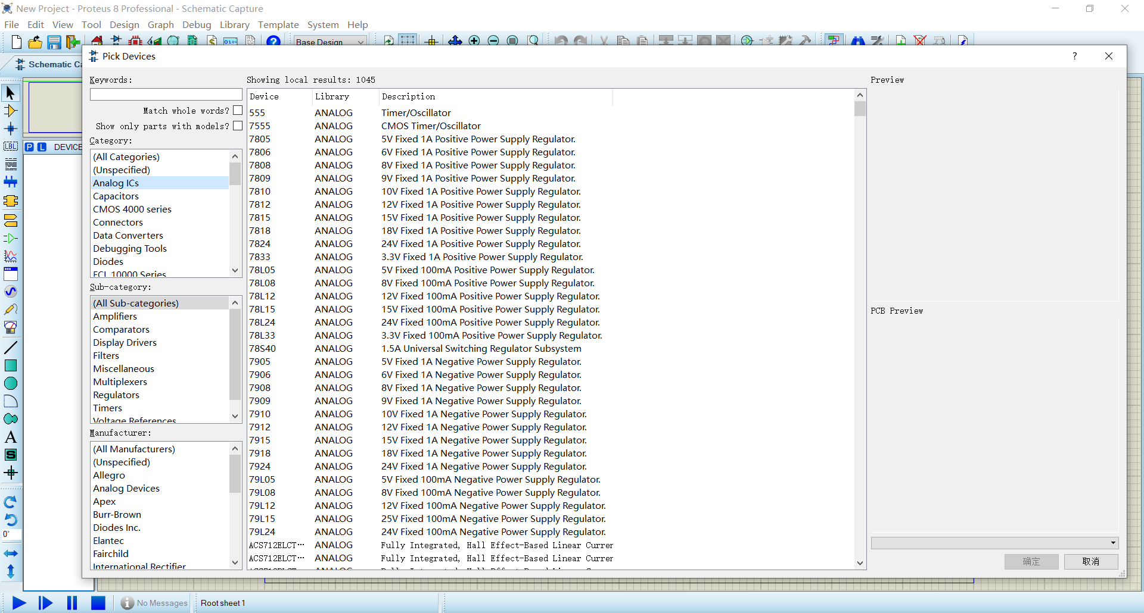1144x613 pixels.
Task: Click the L library-manager button
Action: pyautogui.click(x=42, y=147)
